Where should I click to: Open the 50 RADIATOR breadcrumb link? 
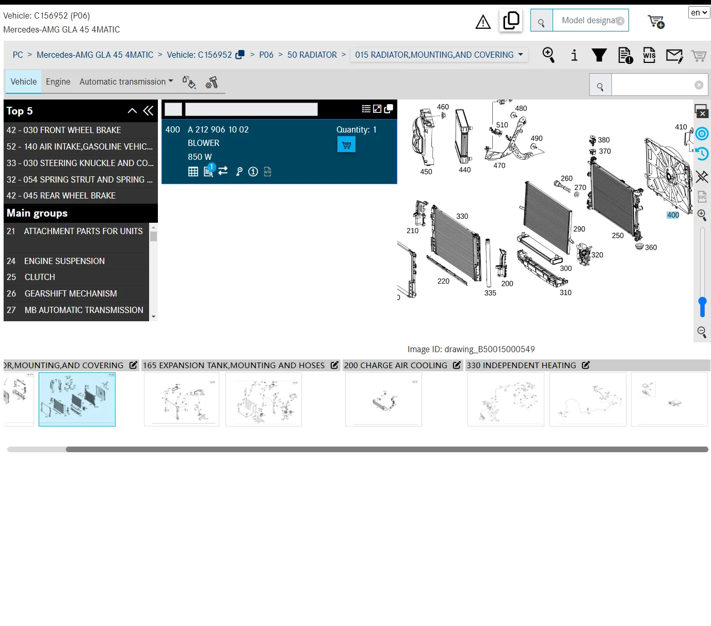pos(312,55)
